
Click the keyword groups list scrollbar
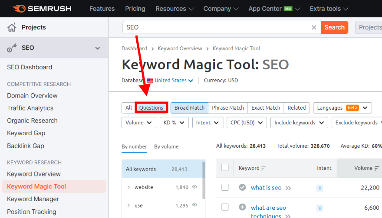(204, 180)
